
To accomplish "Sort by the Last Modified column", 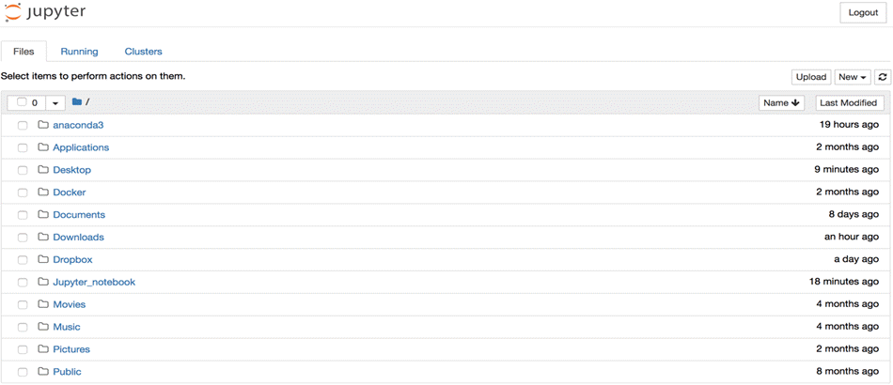I will [848, 103].
